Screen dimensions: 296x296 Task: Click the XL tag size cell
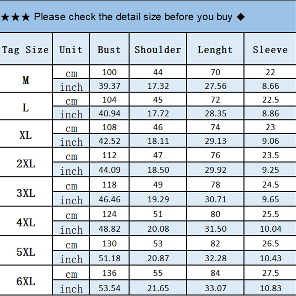[26, 135]
